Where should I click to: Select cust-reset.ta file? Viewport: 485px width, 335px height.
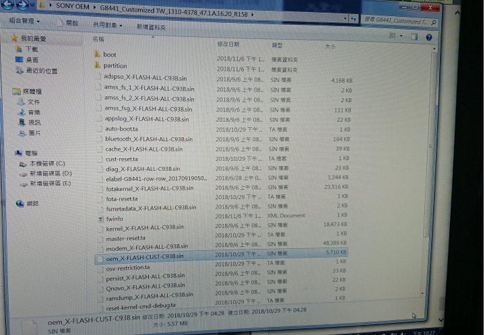point(121,159)
